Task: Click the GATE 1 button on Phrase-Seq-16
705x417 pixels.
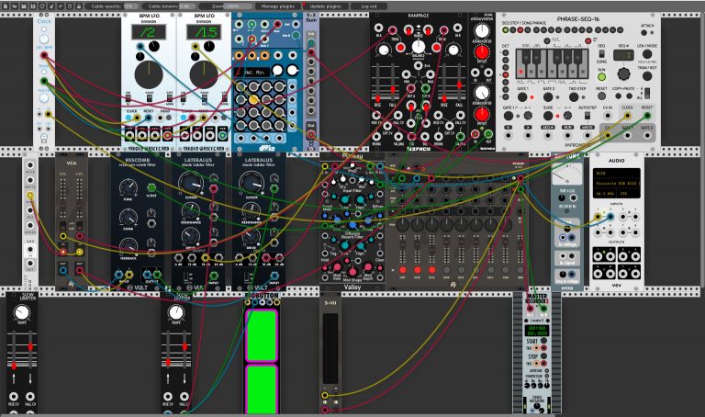Action: pyautogui.click(x=522, y=96)
